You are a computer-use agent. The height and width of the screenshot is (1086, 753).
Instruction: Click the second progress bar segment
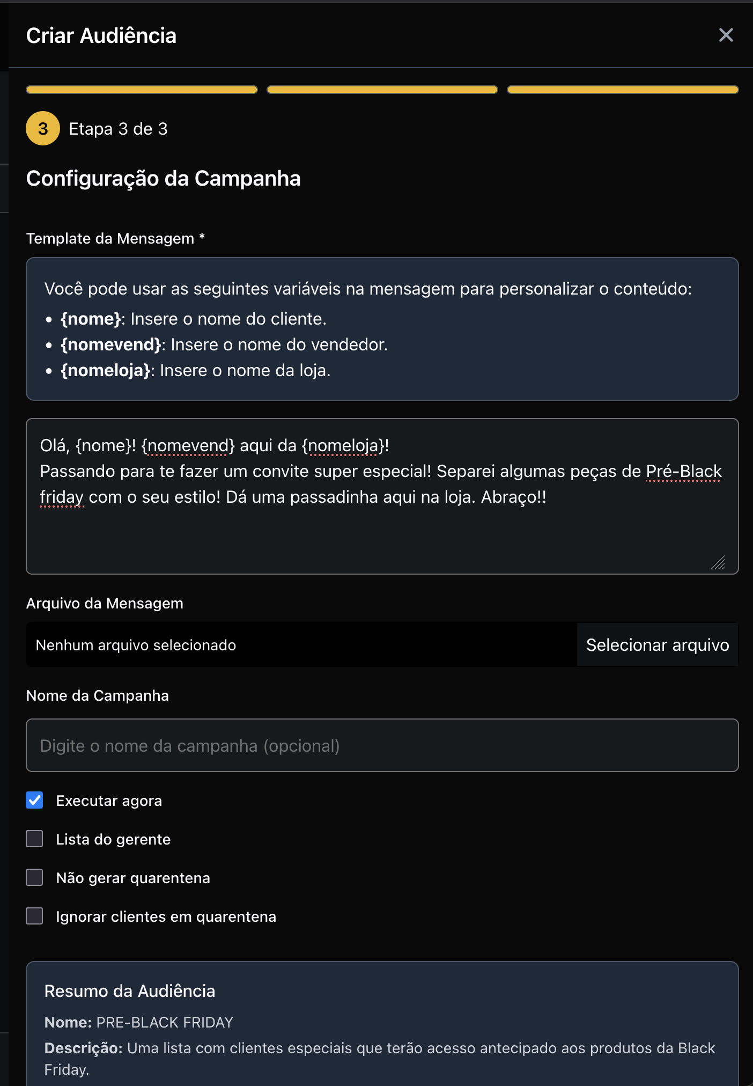(382, 90)
